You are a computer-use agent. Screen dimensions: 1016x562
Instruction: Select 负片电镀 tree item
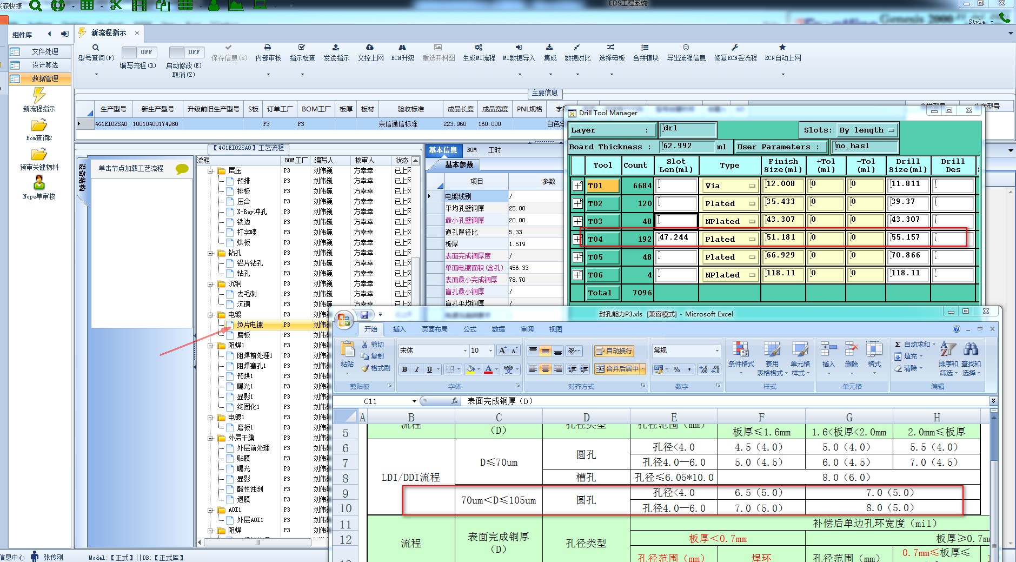pos(249,325)
